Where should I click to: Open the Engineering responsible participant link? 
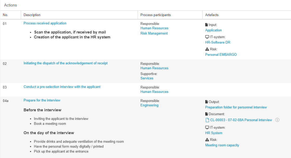149,105
